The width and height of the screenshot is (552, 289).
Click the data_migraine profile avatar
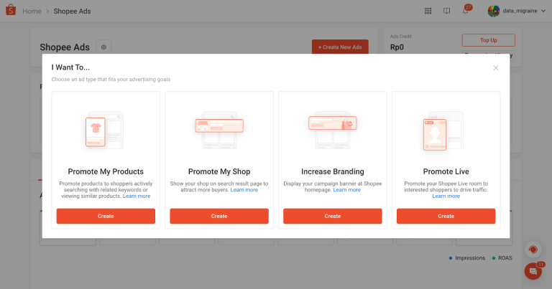point(494,11)
